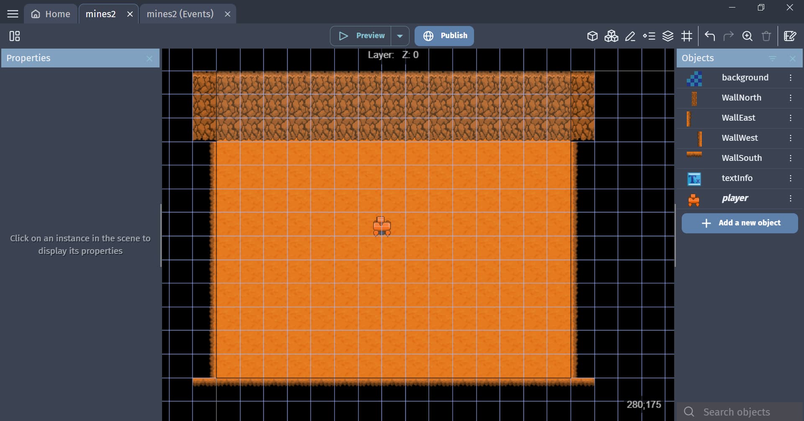This screenshot has height=421, width=804.
Task: Open the object groups editor icon
Action: click(x=611, y=36)
